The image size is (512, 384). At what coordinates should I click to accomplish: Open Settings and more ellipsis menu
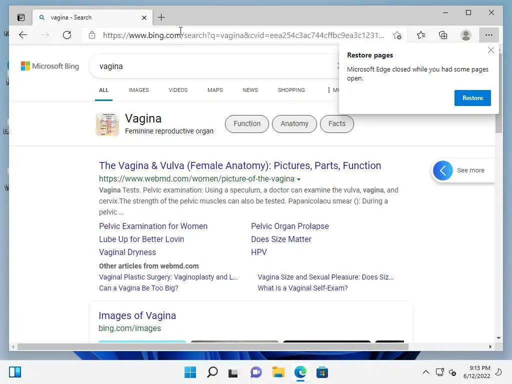489,35
